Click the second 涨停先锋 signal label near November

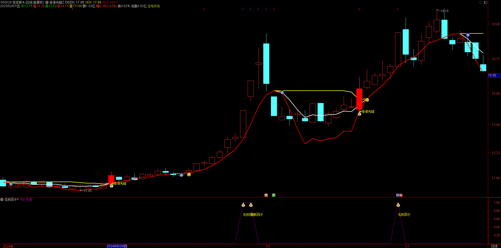click(368, 111)
